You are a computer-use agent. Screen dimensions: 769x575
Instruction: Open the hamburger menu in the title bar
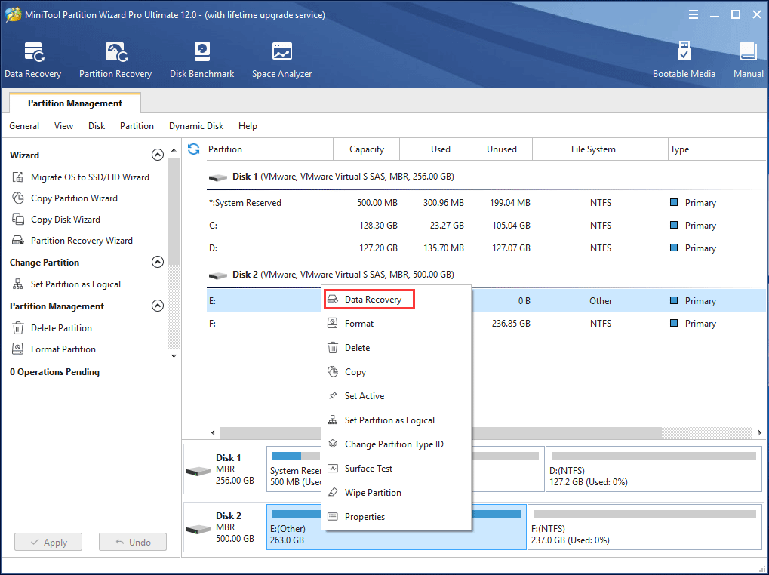693,14
